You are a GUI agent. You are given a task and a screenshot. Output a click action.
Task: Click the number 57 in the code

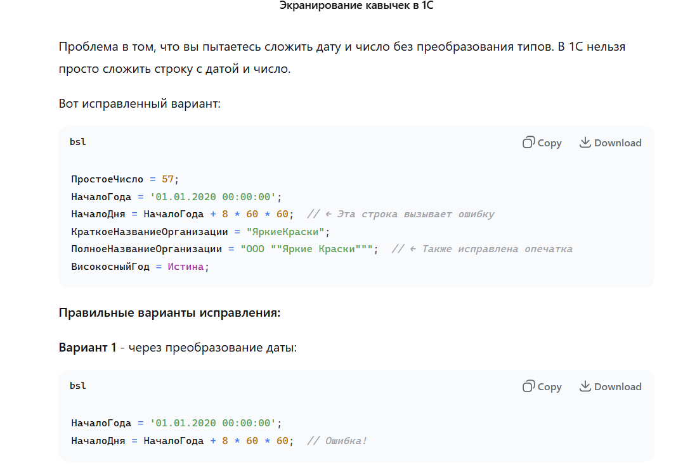167,179
